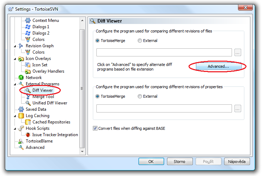This screenshot has width=262, height=176.
Task: Click the Merge Tool icon
Action: 28,97
